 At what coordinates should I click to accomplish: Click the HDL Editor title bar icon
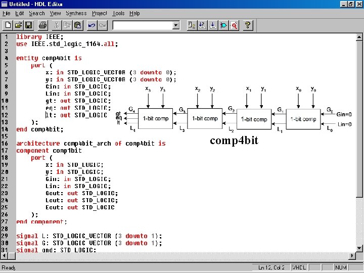[x=4, y=4]
